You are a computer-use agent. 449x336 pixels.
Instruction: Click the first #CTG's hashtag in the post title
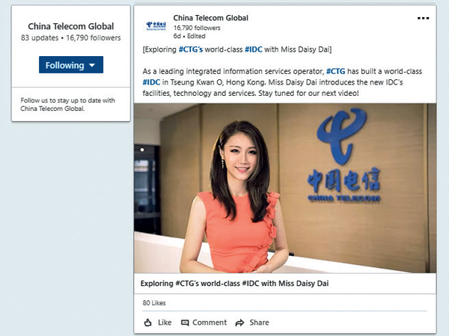191,49
